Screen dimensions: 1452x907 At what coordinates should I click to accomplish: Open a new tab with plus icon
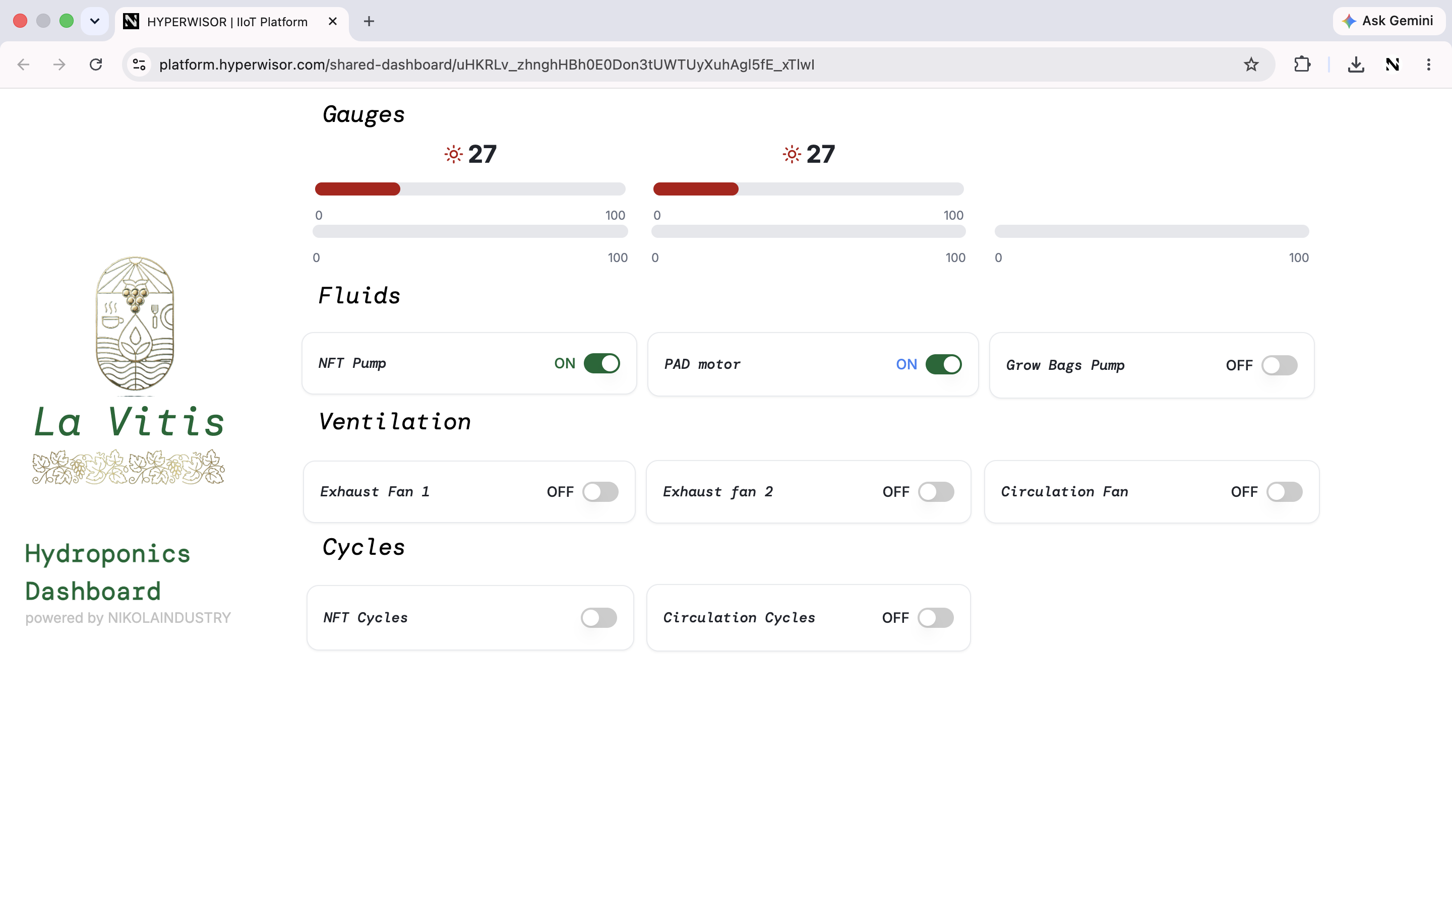[x=369, y=22]
